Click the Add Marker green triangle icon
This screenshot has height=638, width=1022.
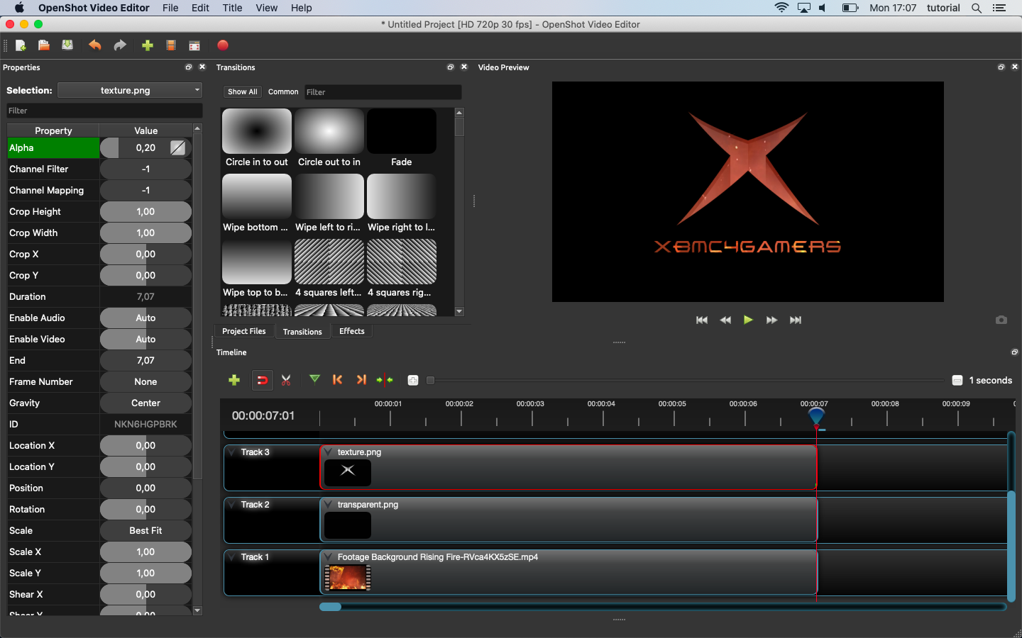314,380
